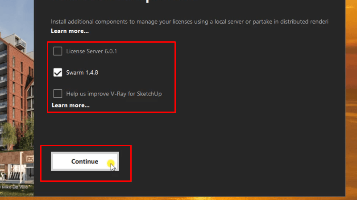Click the white checkmark icon beside Swarm
The image size is (357, 200).
58,72
